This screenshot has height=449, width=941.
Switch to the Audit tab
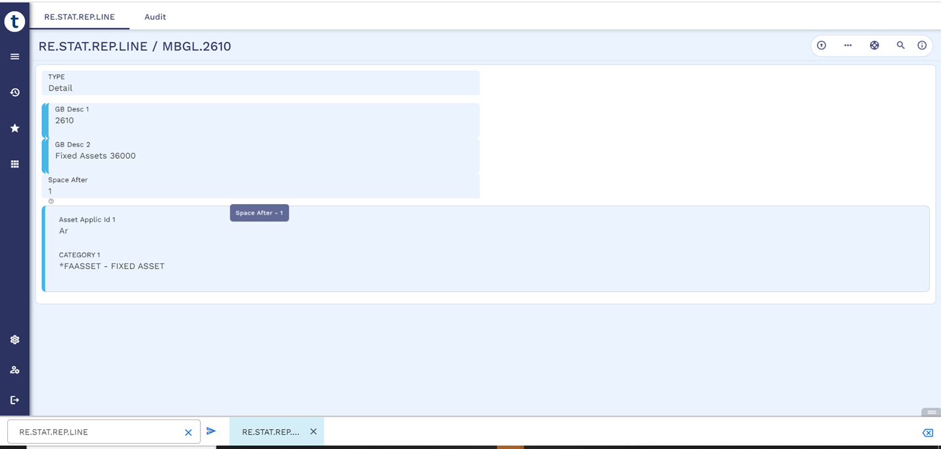tap(155, 17)
